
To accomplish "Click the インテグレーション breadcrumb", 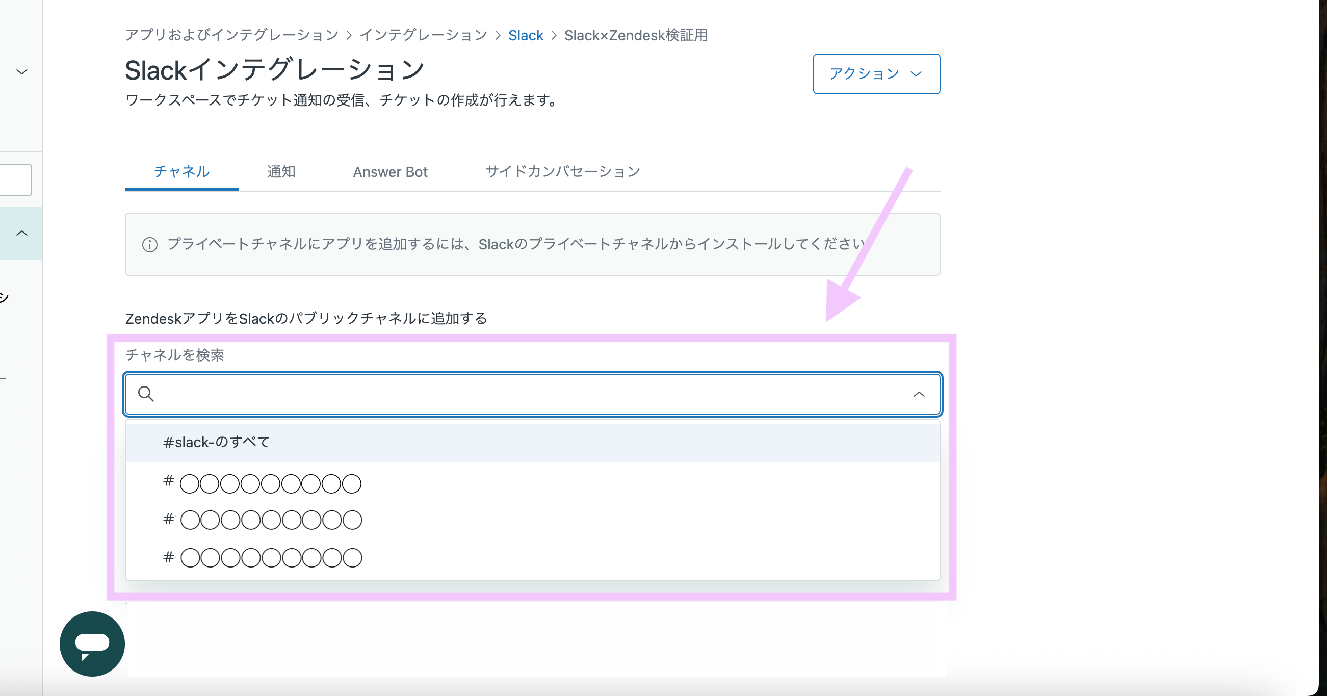I will point(424,35).
